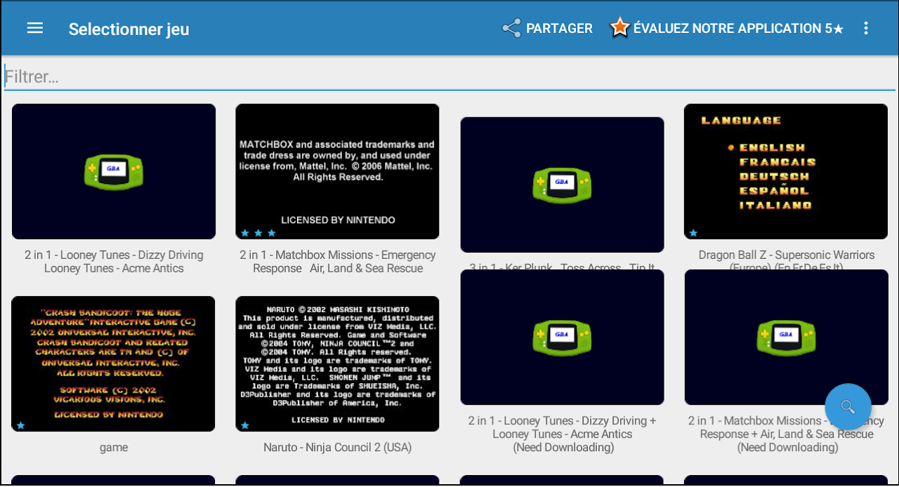This screenshot has height=487, width=899.
Task: Open the hamburger navigation menu
Action: pos(35,28)
